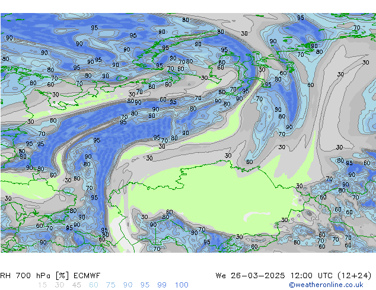Select the legend value '45'
The image size is (376, 290).
[77, 285]
